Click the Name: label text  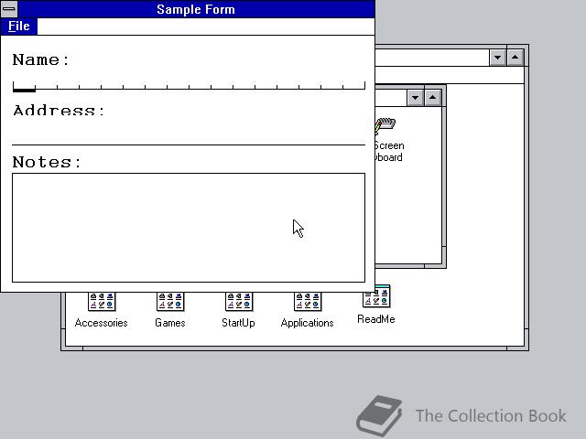point(41,59)
